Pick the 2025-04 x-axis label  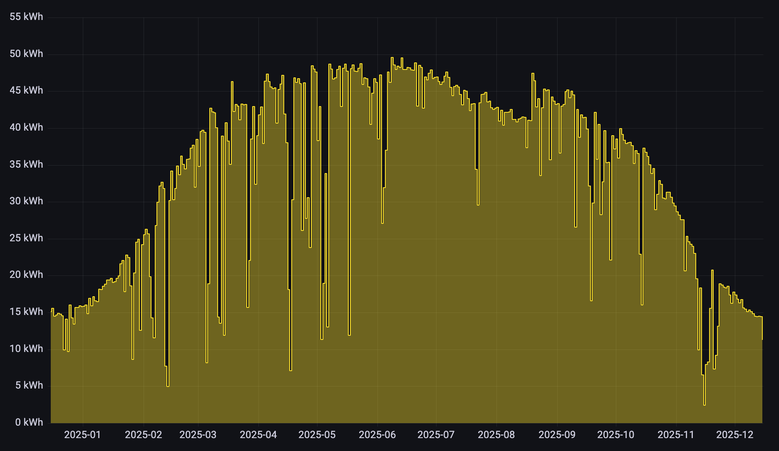pos(258,435)
